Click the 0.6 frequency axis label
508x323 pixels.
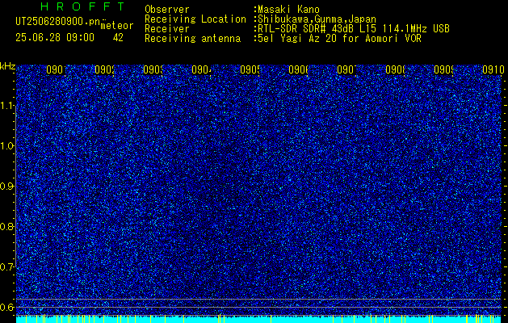[x=7, y=307]
